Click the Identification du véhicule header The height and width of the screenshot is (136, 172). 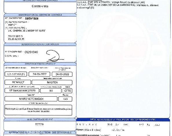(40, 64)
